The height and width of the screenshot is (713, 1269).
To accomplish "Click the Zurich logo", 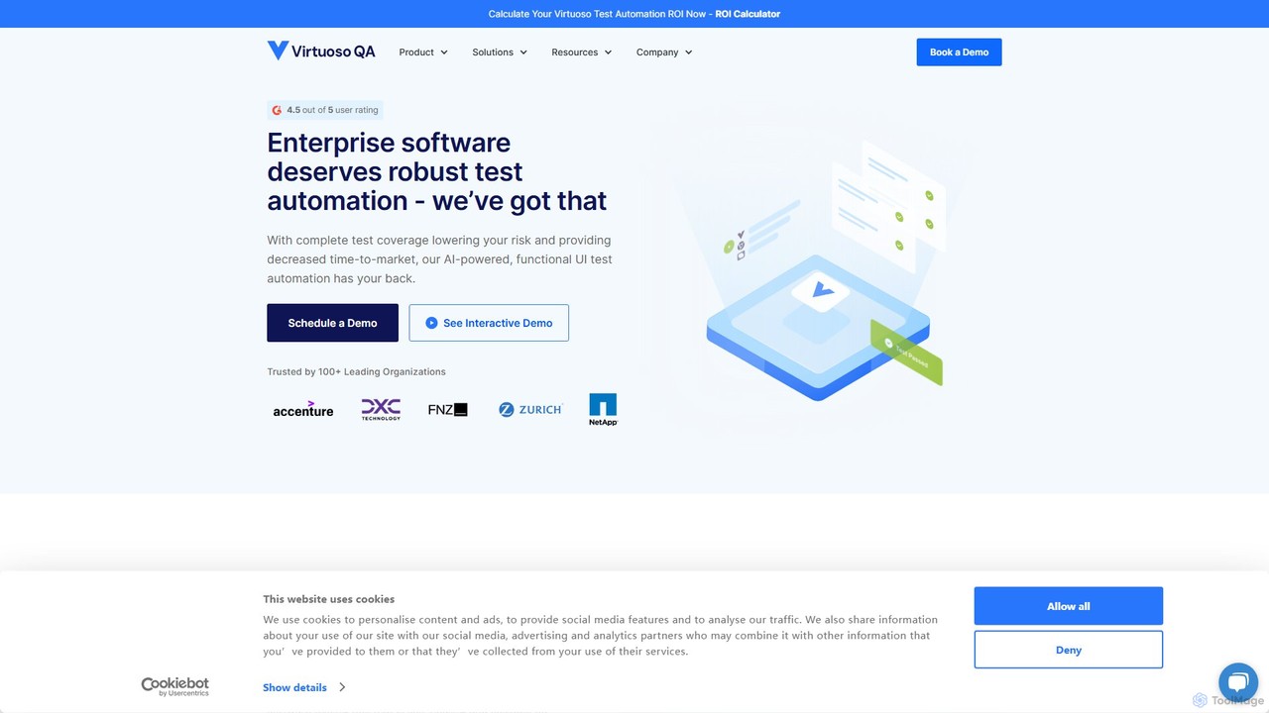I will click(530, 409).
